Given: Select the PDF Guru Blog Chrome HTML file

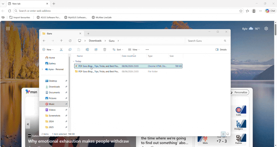Looking at the screenshot, I should tap(128, 66).
